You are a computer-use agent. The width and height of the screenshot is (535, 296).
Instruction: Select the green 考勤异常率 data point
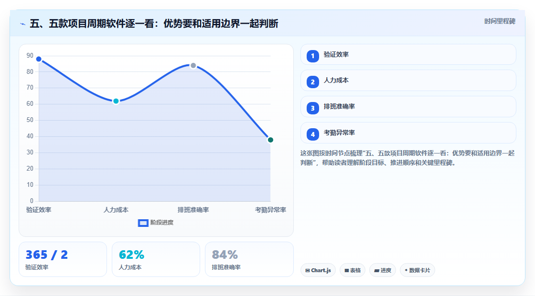[270, 140]
